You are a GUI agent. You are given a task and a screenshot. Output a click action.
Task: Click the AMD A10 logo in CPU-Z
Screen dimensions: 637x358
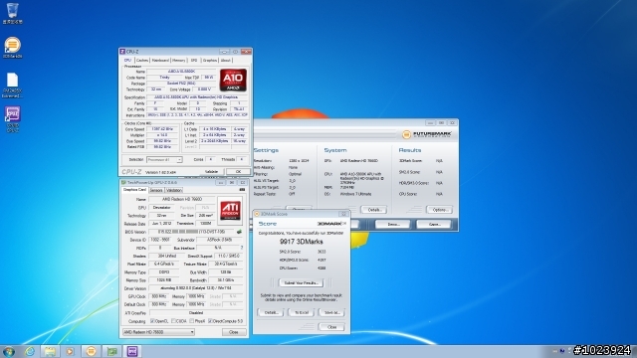click(233, 80)
